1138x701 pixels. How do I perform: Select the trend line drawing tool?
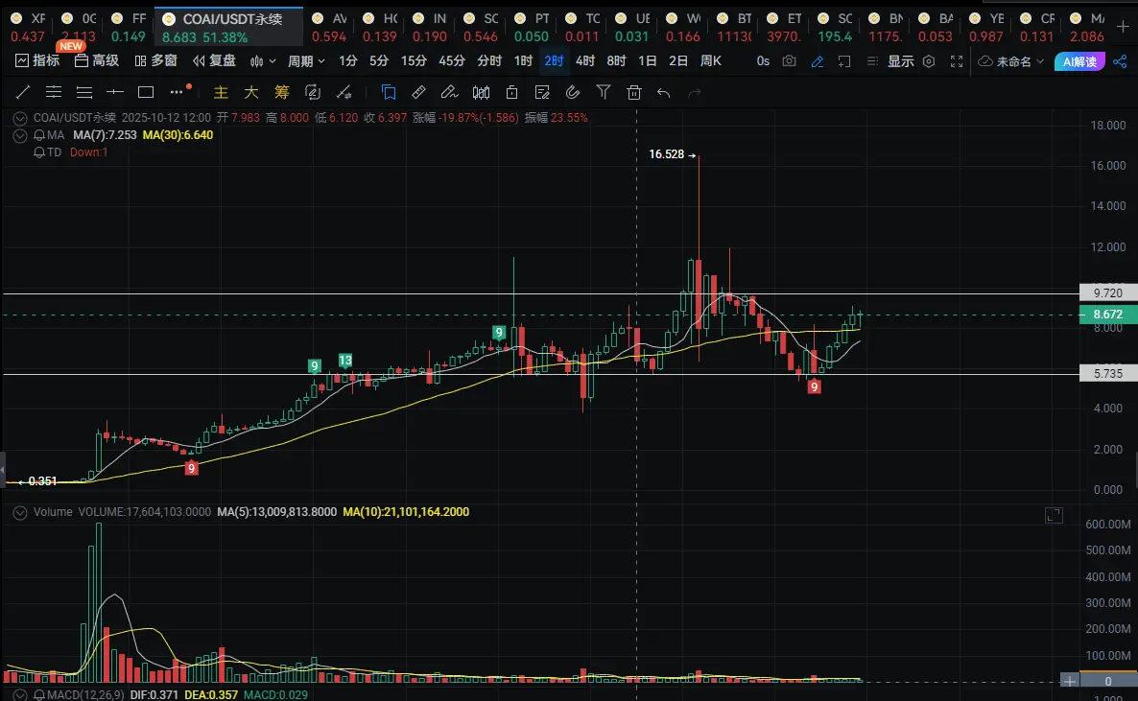click(23, 93)
